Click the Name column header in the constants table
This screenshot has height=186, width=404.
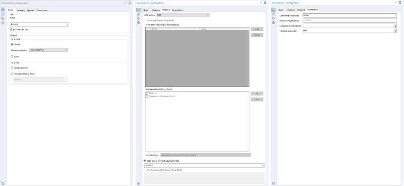click(x=175, y=29)
